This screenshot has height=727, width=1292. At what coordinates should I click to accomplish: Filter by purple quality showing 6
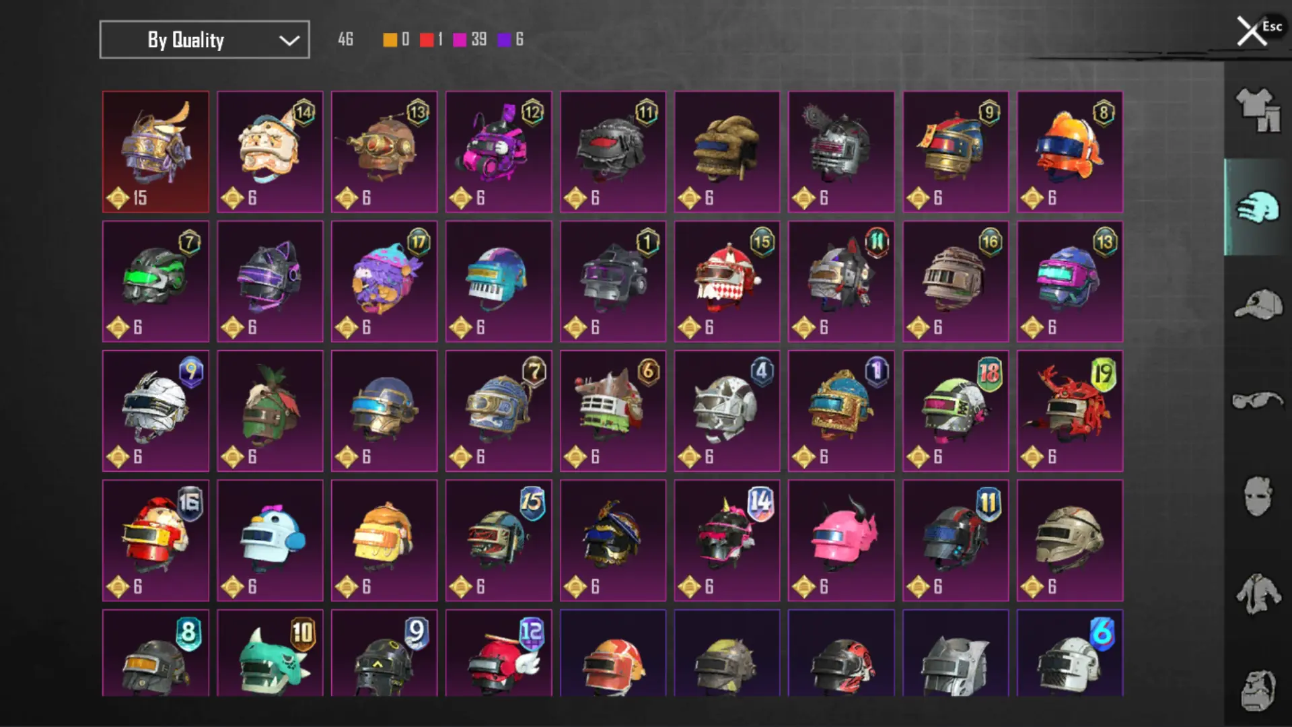(x=511, y=40)
